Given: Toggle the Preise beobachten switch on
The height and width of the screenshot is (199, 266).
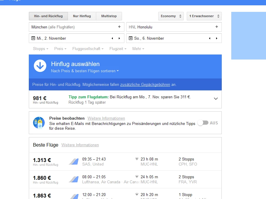Looking at the screenshot, I should click(203, 123).
